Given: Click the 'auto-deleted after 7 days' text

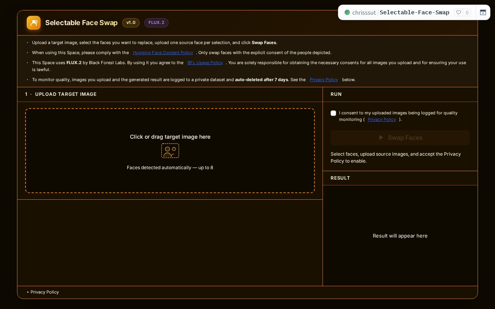Looking at the screenshot, I should coord(261,80).
